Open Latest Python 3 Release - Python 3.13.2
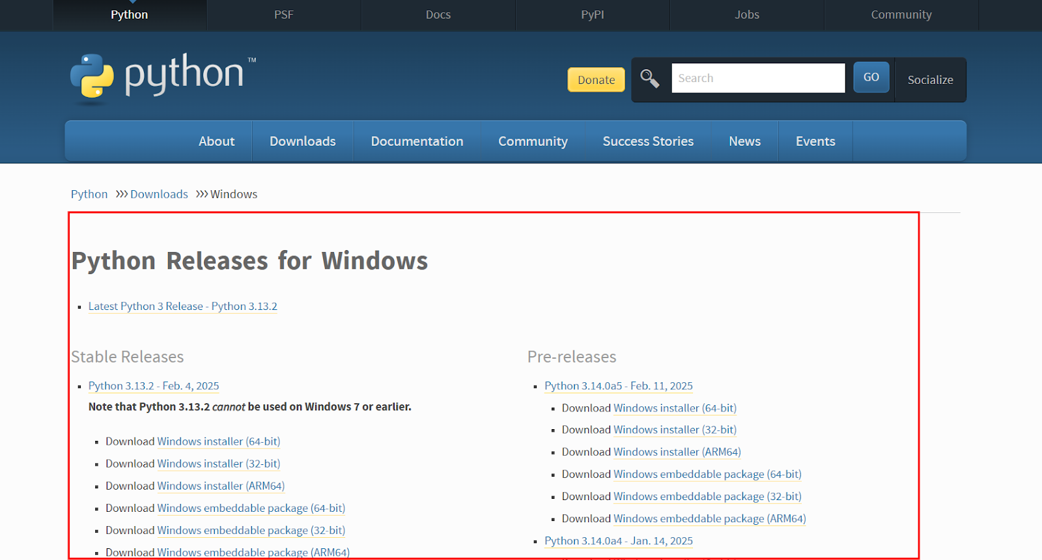Viewport: 1042px width, 560px height. pyautogui.click(x=183, y=306)
